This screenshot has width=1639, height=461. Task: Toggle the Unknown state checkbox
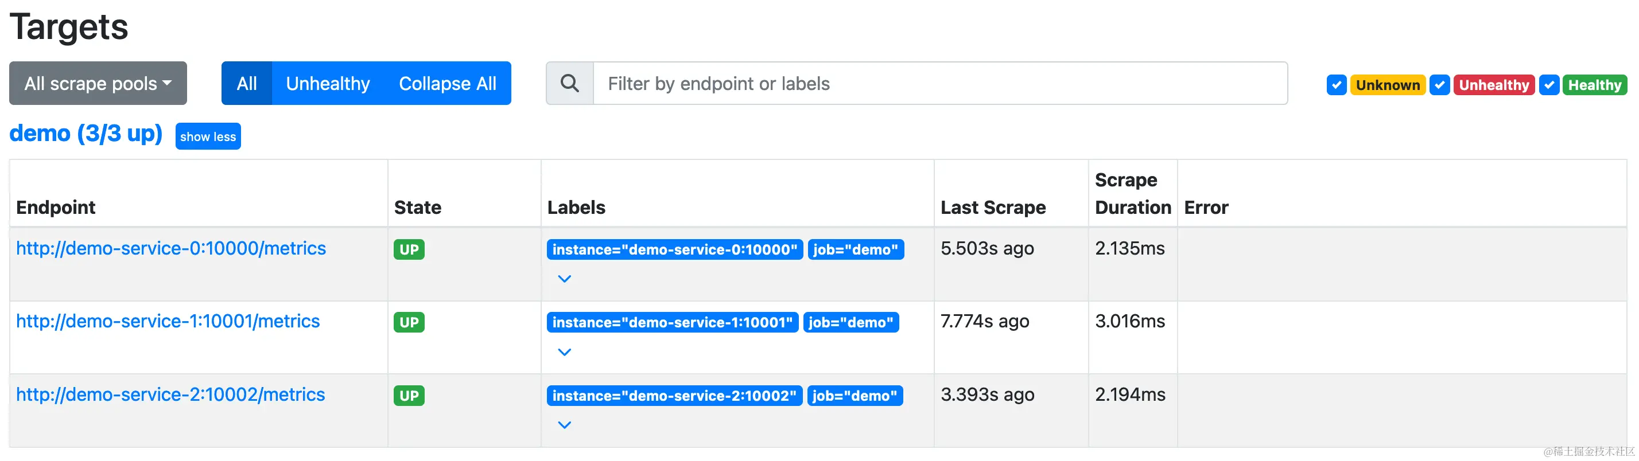[1336, 84]
